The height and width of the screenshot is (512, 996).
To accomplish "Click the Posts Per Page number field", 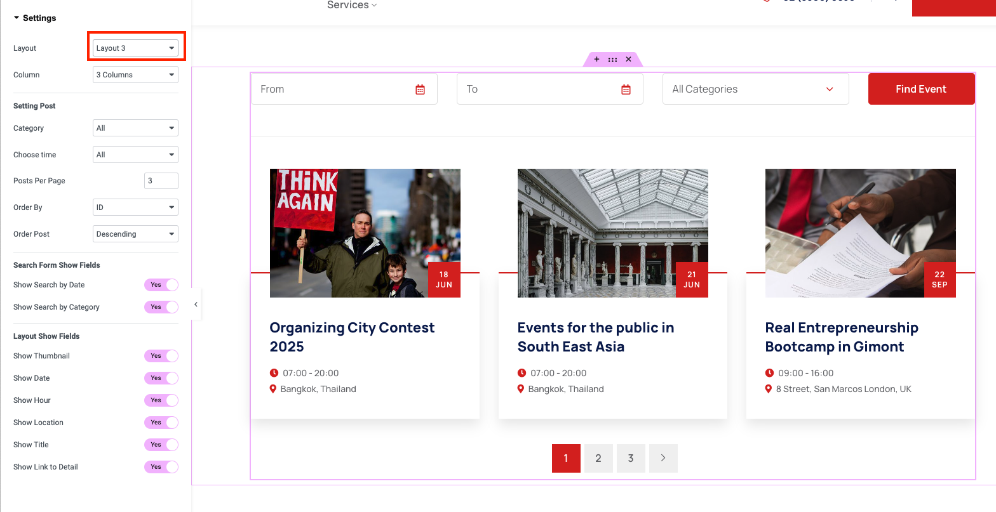I will 161,181.
